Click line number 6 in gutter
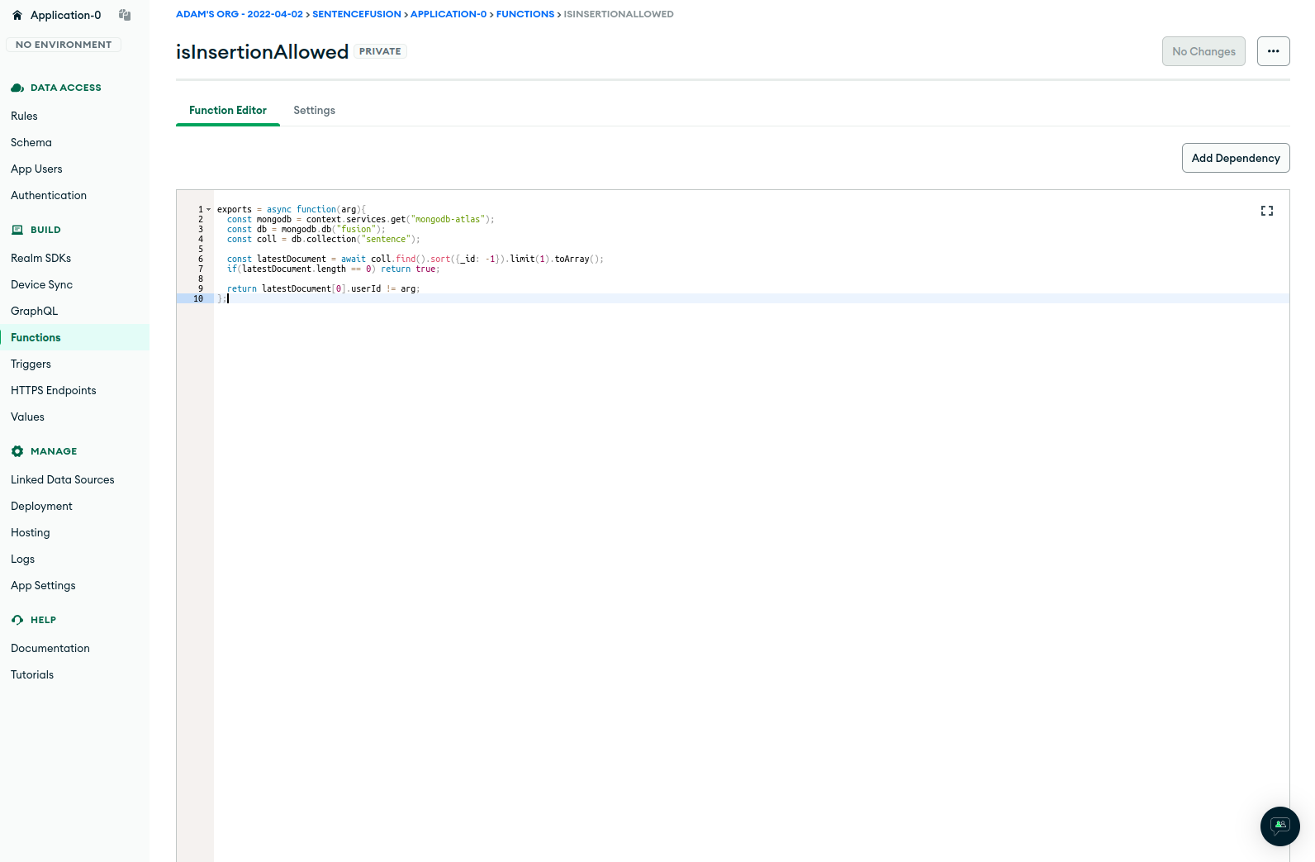 click(201, 259)
